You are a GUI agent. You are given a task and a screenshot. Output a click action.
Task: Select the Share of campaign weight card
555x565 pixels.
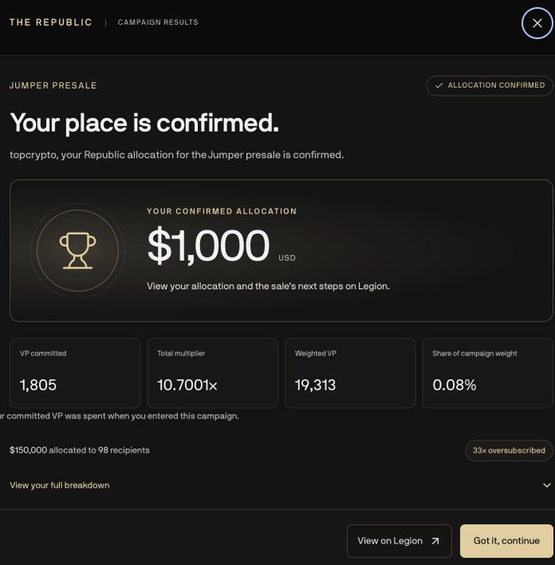488,373
